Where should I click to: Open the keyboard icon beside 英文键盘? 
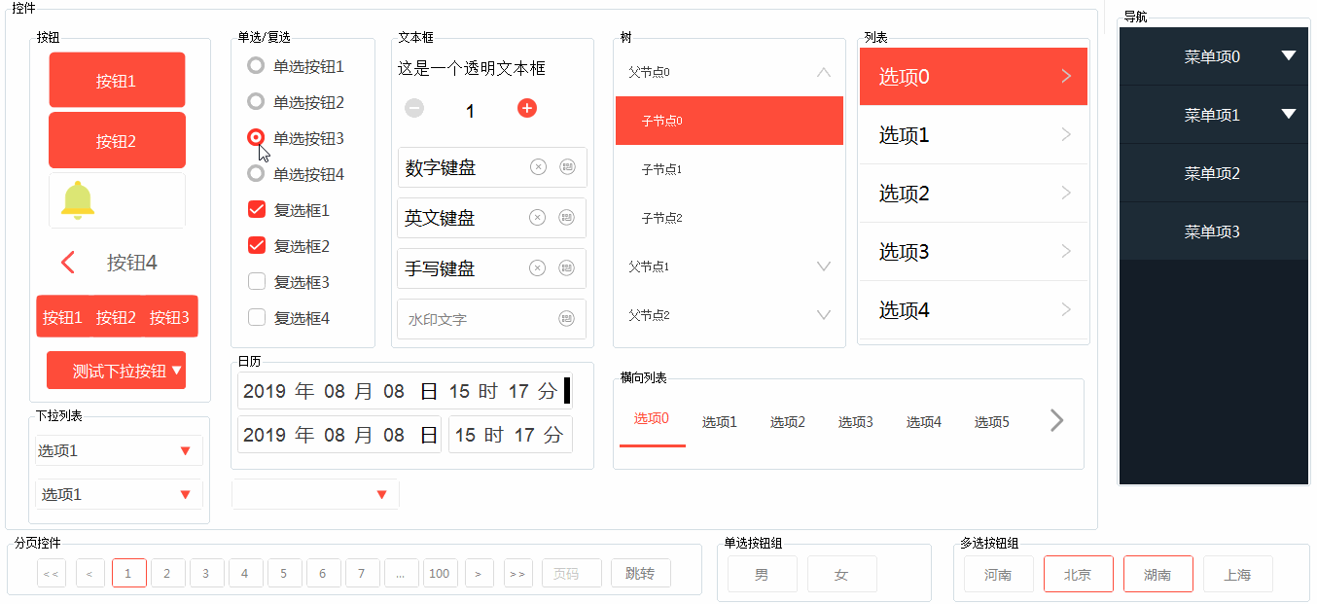pyautogui.click(x=567, y=217)
